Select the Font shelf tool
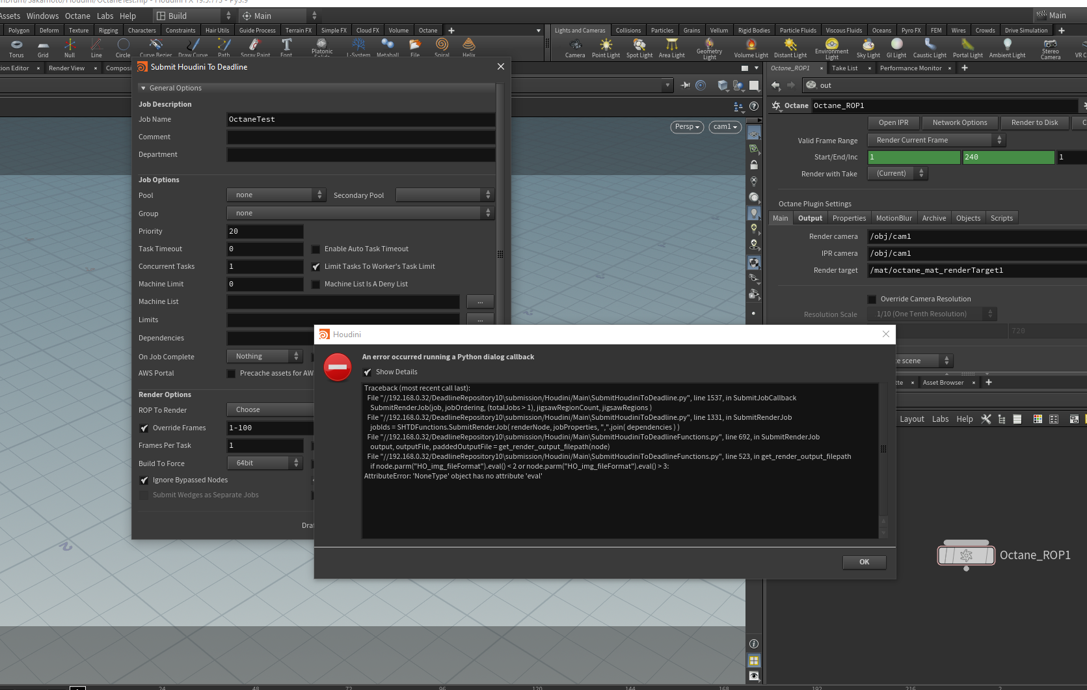This screenshot has width=1087, height=690. [286, 48]
